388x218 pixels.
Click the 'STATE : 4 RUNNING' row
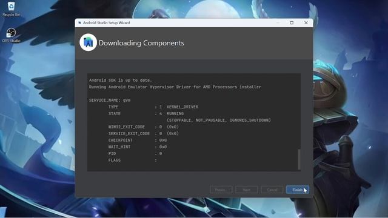pos(146,114)
